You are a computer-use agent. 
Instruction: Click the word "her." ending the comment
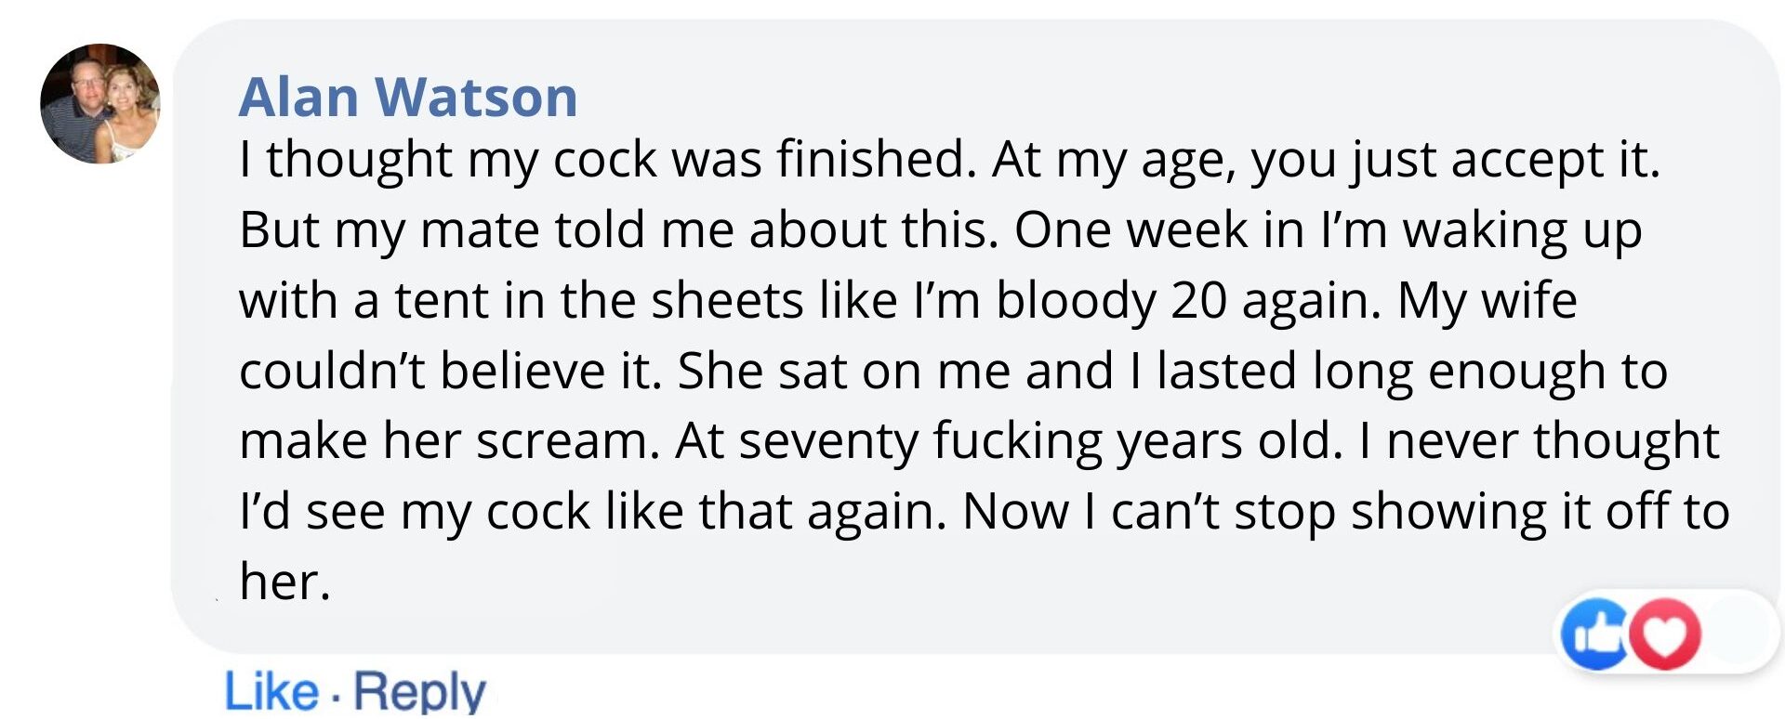point(284,582)
